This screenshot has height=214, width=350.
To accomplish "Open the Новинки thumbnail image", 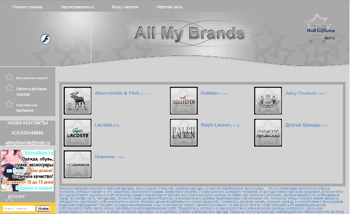I will coord(78,164).
